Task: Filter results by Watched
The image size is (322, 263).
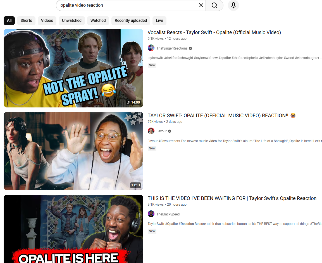Action: pos(98,21)
